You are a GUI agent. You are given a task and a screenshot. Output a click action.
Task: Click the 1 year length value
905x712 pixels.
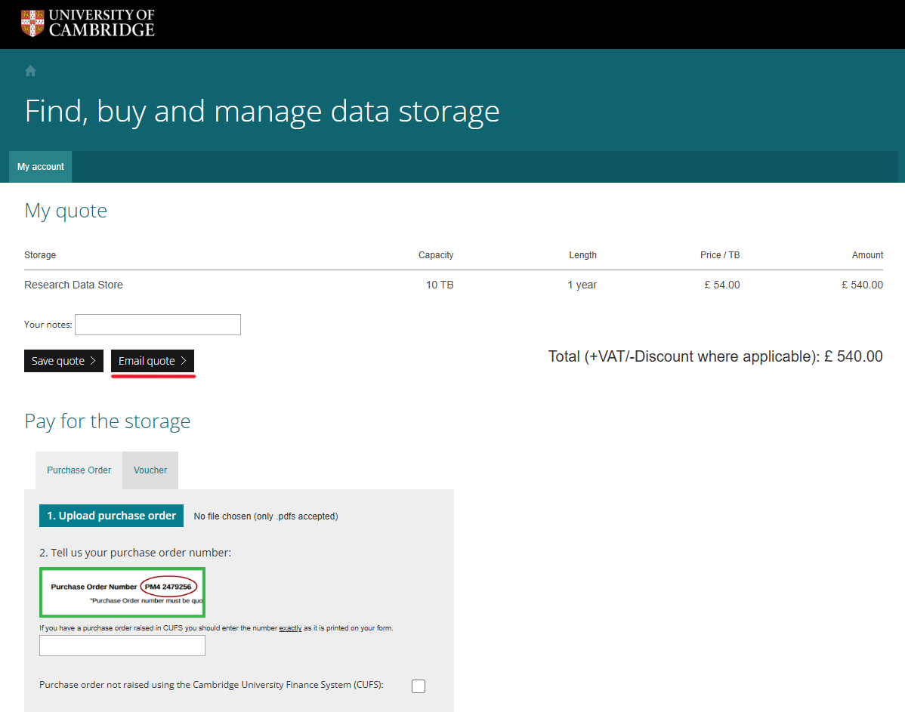pyautogui.click(x=582, y=285)
